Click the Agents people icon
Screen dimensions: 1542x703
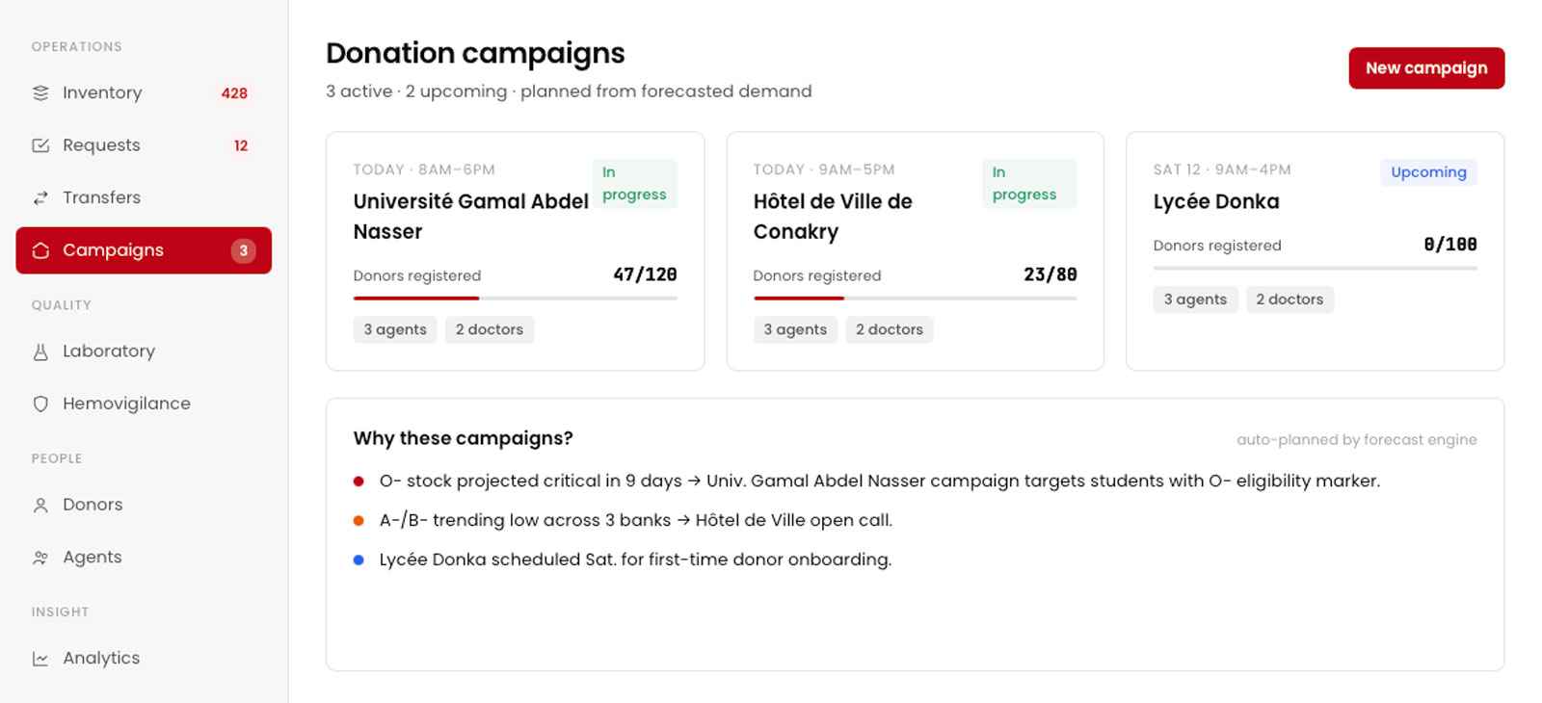click(40, 558)
